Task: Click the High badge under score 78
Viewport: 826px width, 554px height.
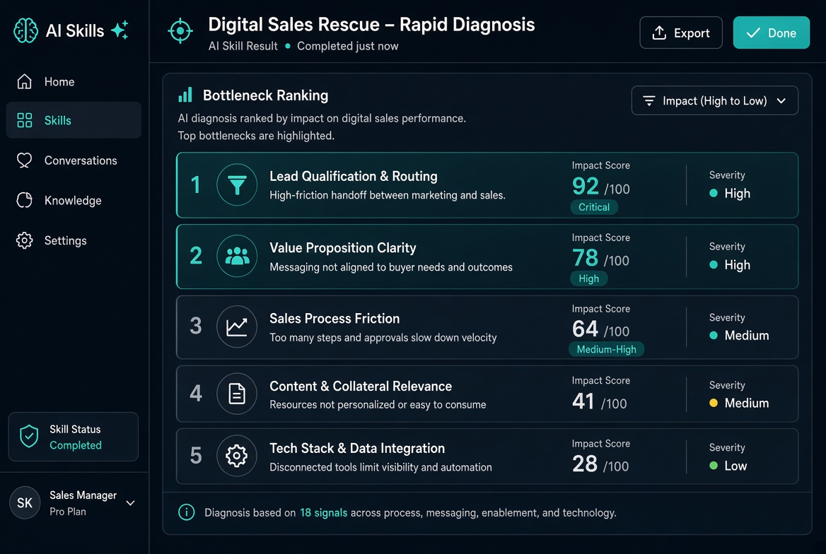Action: click(588, 278)
